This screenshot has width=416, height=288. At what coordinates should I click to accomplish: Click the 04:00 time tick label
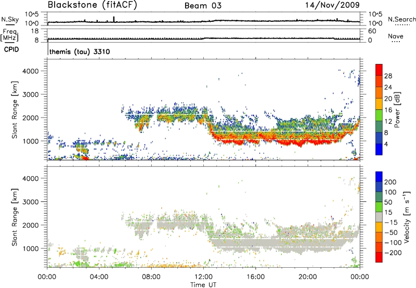99,277
